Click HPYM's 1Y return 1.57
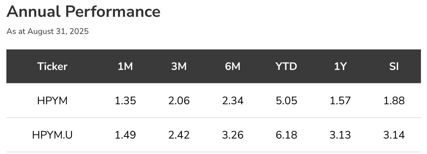427x154 pixels. 340,101
